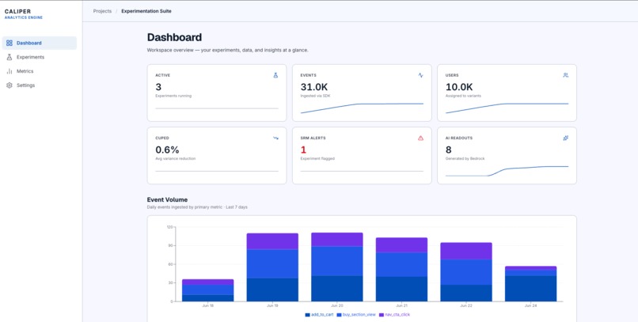
Task: Click the Dashboard grid icon in sidebar
Action: (x=9, y=43)
